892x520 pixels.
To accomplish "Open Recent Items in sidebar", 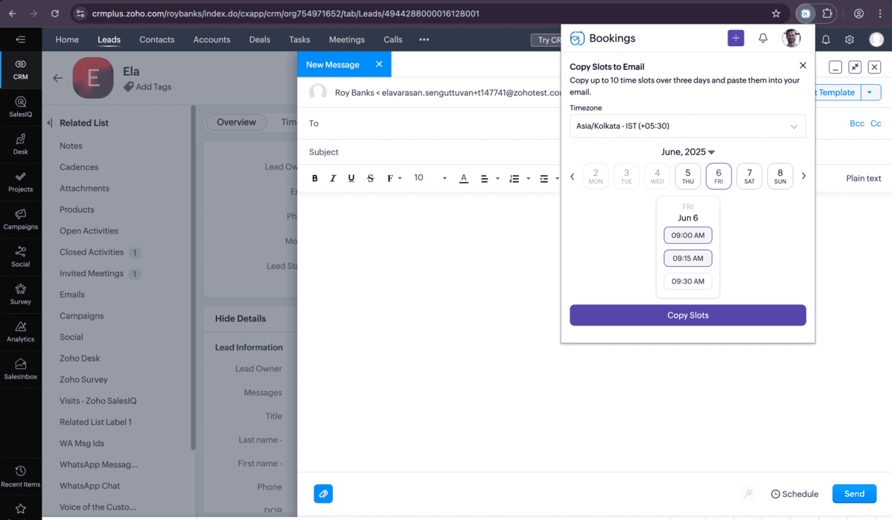I will (21, 476).
